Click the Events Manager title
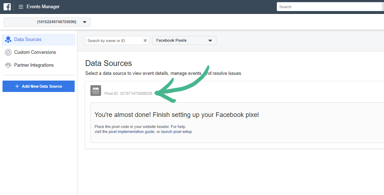 coord(43,7)
